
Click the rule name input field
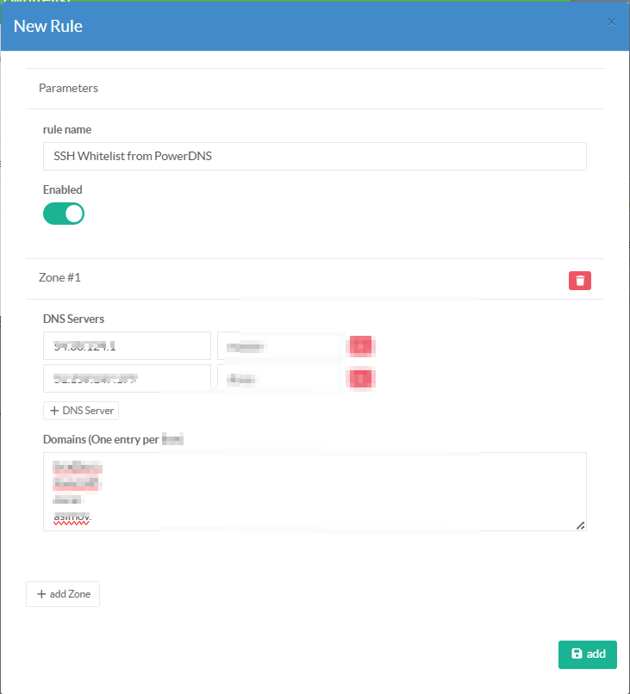(315, 157)
